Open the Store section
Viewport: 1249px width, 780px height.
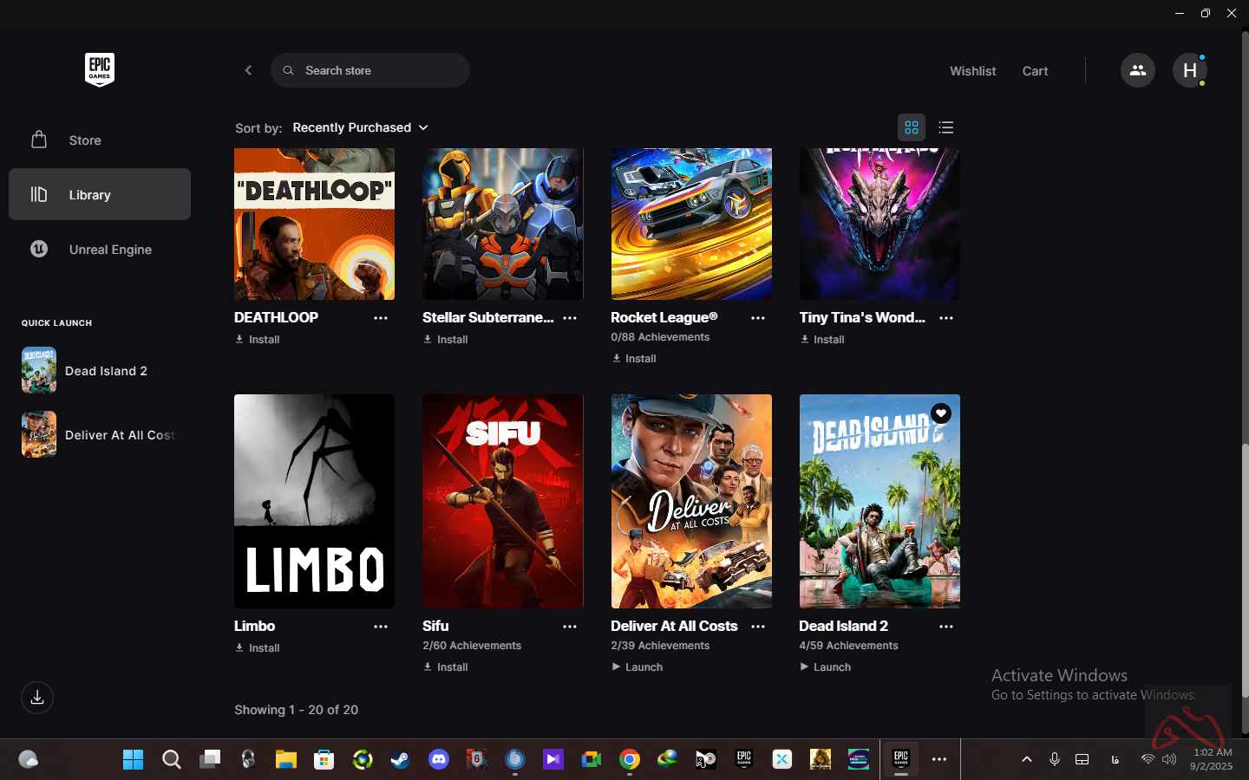[85, 140]
